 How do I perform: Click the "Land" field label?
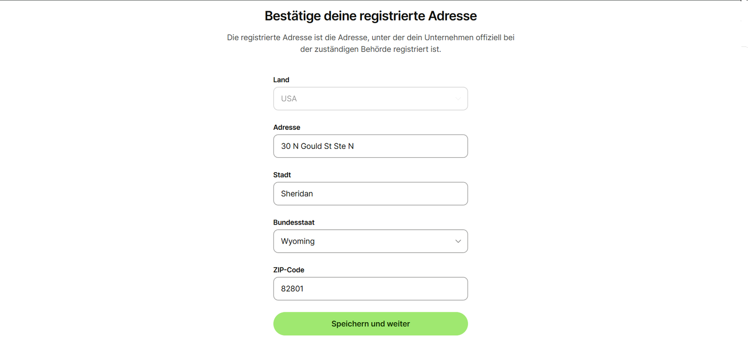pos(281,80)
